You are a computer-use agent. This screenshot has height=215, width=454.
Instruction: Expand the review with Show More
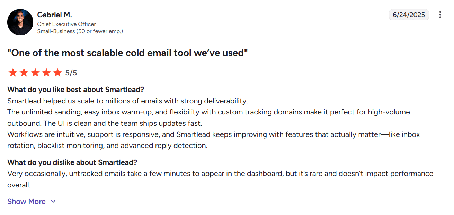[x=27, y=201]
